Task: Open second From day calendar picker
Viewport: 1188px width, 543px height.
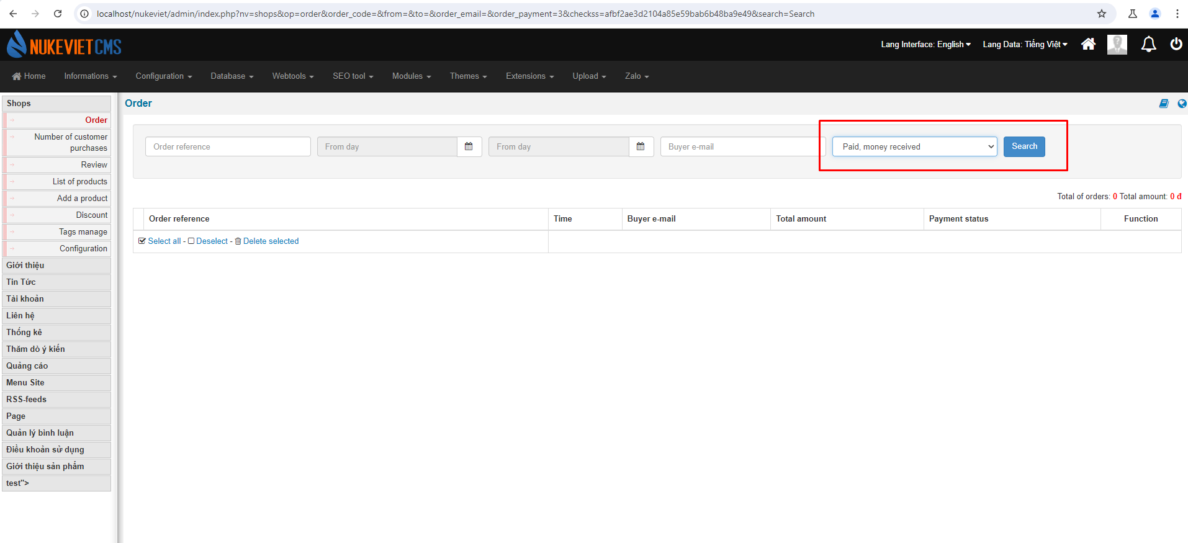Action: [x=641, y=146]
